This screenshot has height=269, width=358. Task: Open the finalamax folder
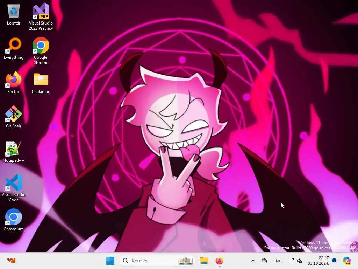[x=41, y=83]
